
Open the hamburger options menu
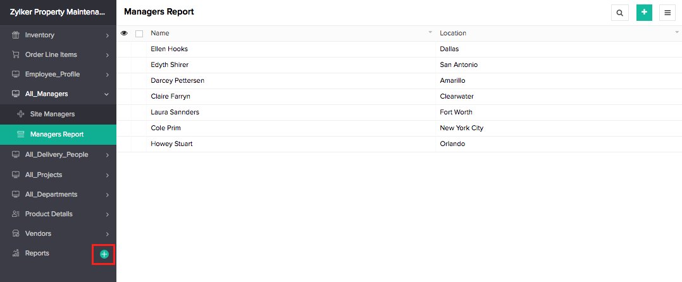tap(667, 13)
